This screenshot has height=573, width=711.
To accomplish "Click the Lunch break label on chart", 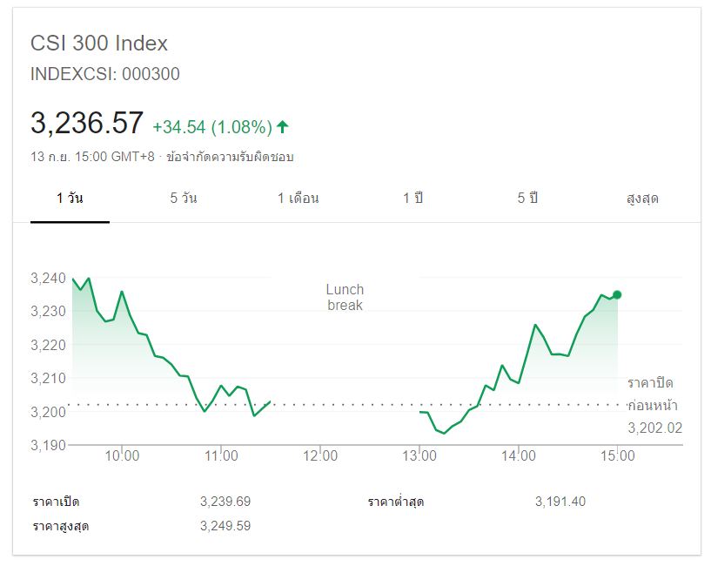I will click(x=345, y=297).
